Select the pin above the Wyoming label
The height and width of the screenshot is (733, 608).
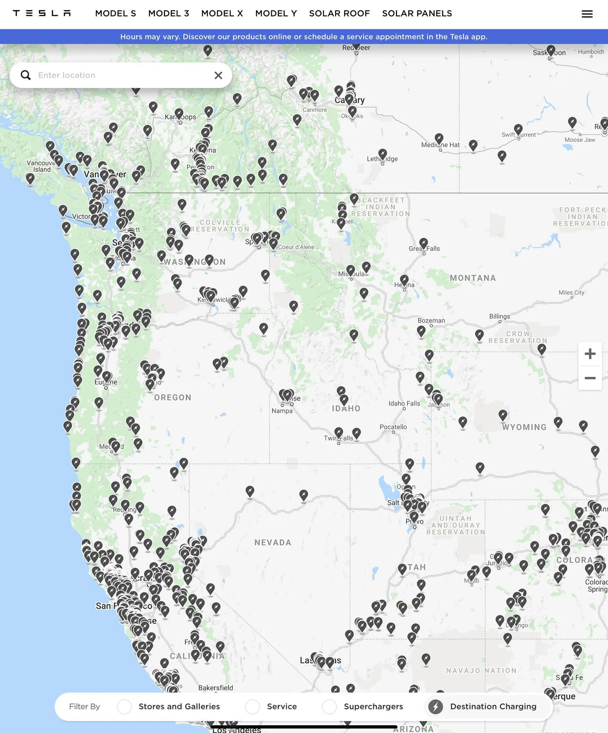click(503, 415)
